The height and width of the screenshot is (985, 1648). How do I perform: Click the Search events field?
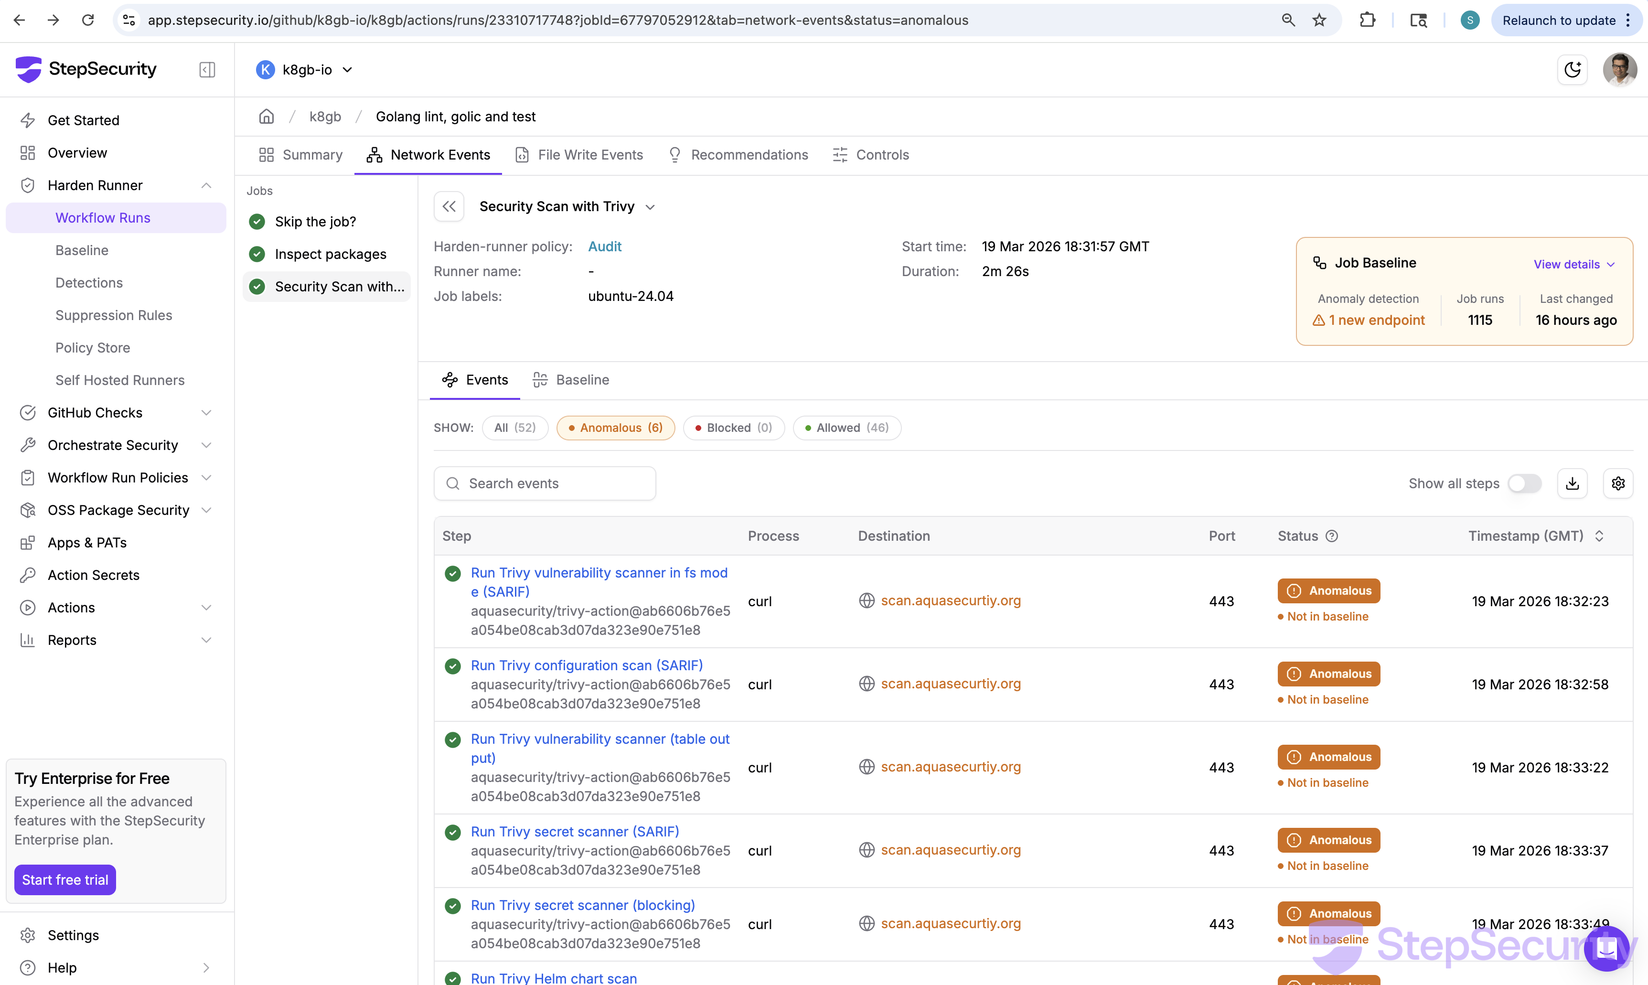coord(544,483)
